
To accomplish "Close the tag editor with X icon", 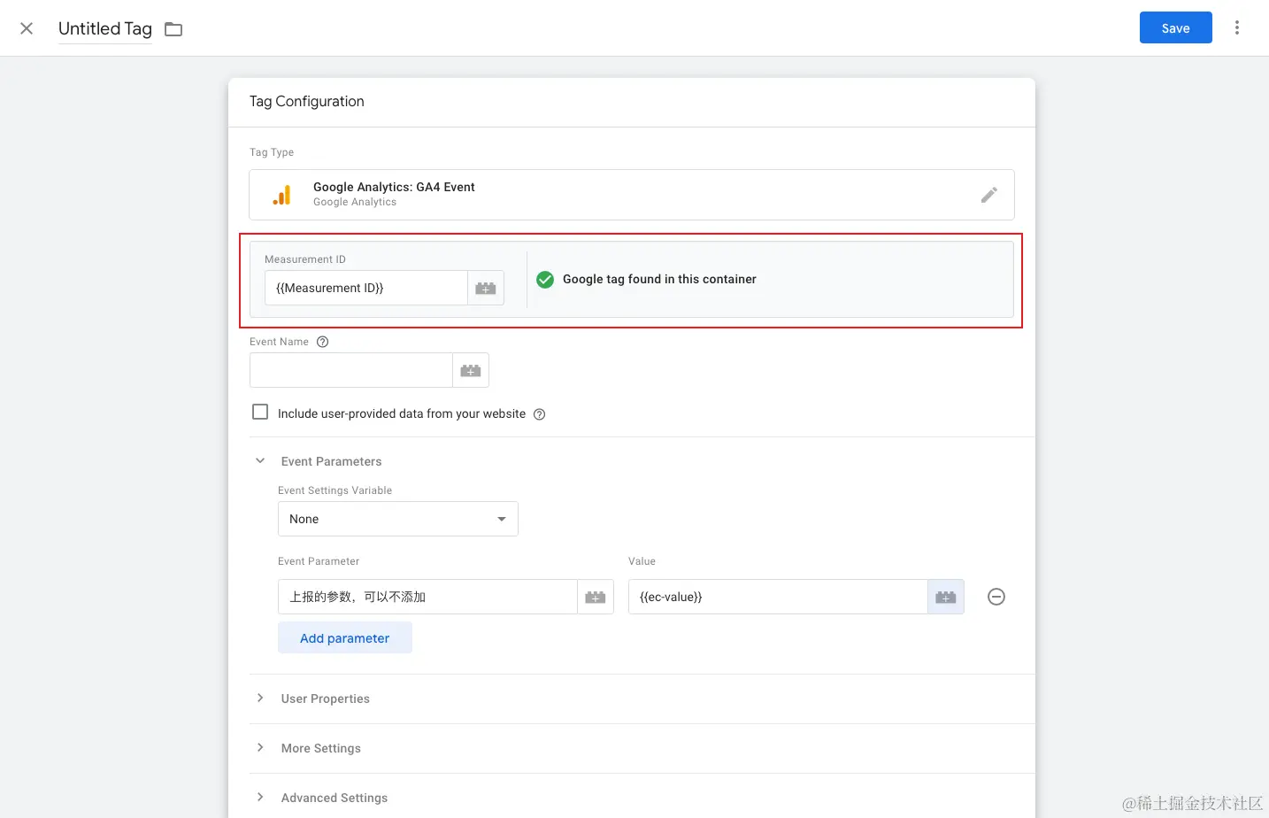I will tap(27, 28).
